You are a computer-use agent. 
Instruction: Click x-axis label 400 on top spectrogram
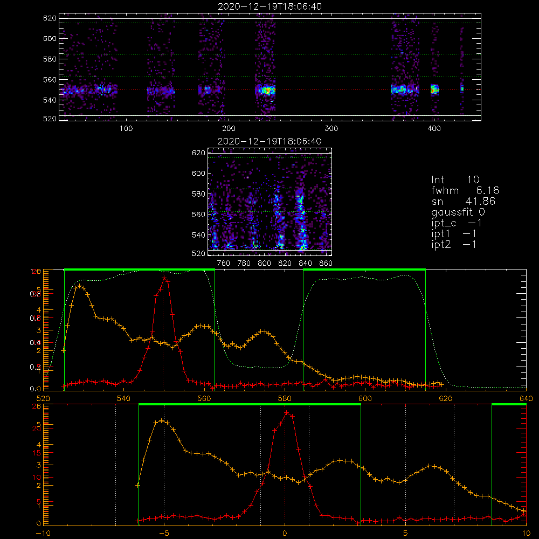coord(434,128)
